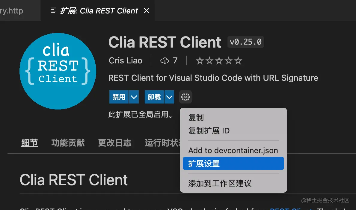Click the extension tab's preview icon
Screen dimensions: 356x210
pyautogui.click(x=54, y=11)
